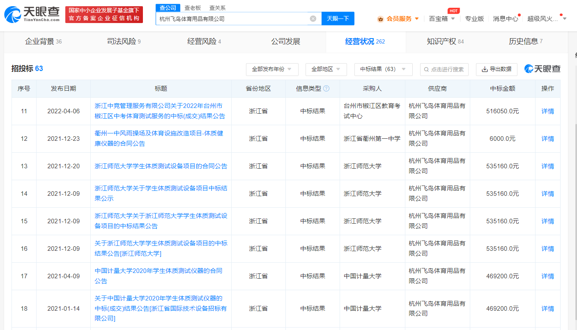Screen dimensions: 577x330
Task: Click the 发布日期 column header
Action: click(x=63, y=89)
